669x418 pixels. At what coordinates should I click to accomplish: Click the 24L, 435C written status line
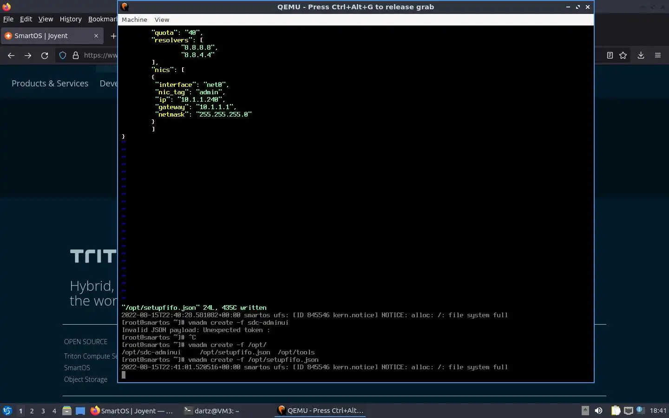point(194,307)
